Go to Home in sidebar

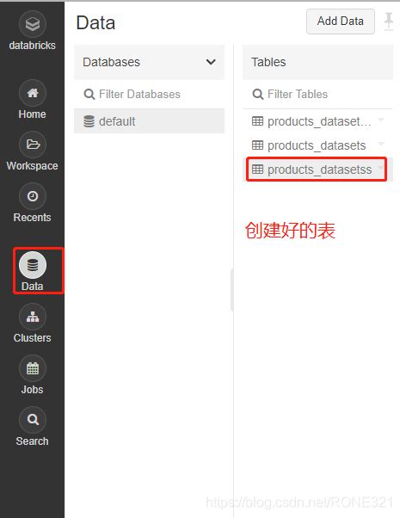[33, 93]
